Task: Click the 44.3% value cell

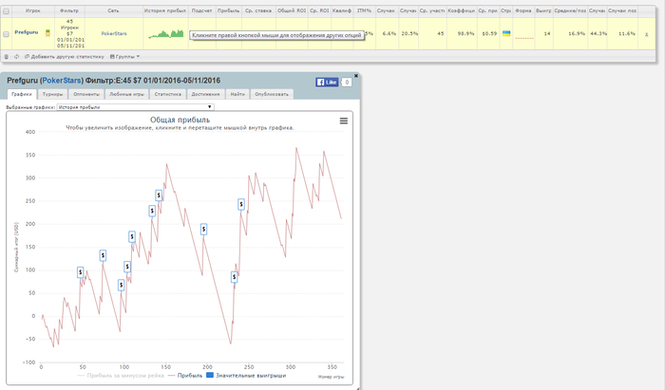Action: [x=598, y=33]
